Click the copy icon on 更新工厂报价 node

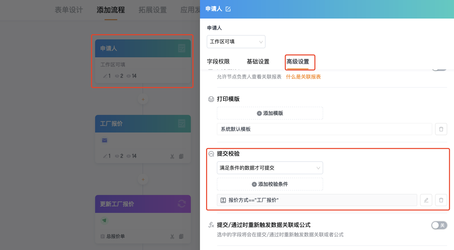(181, 236)
